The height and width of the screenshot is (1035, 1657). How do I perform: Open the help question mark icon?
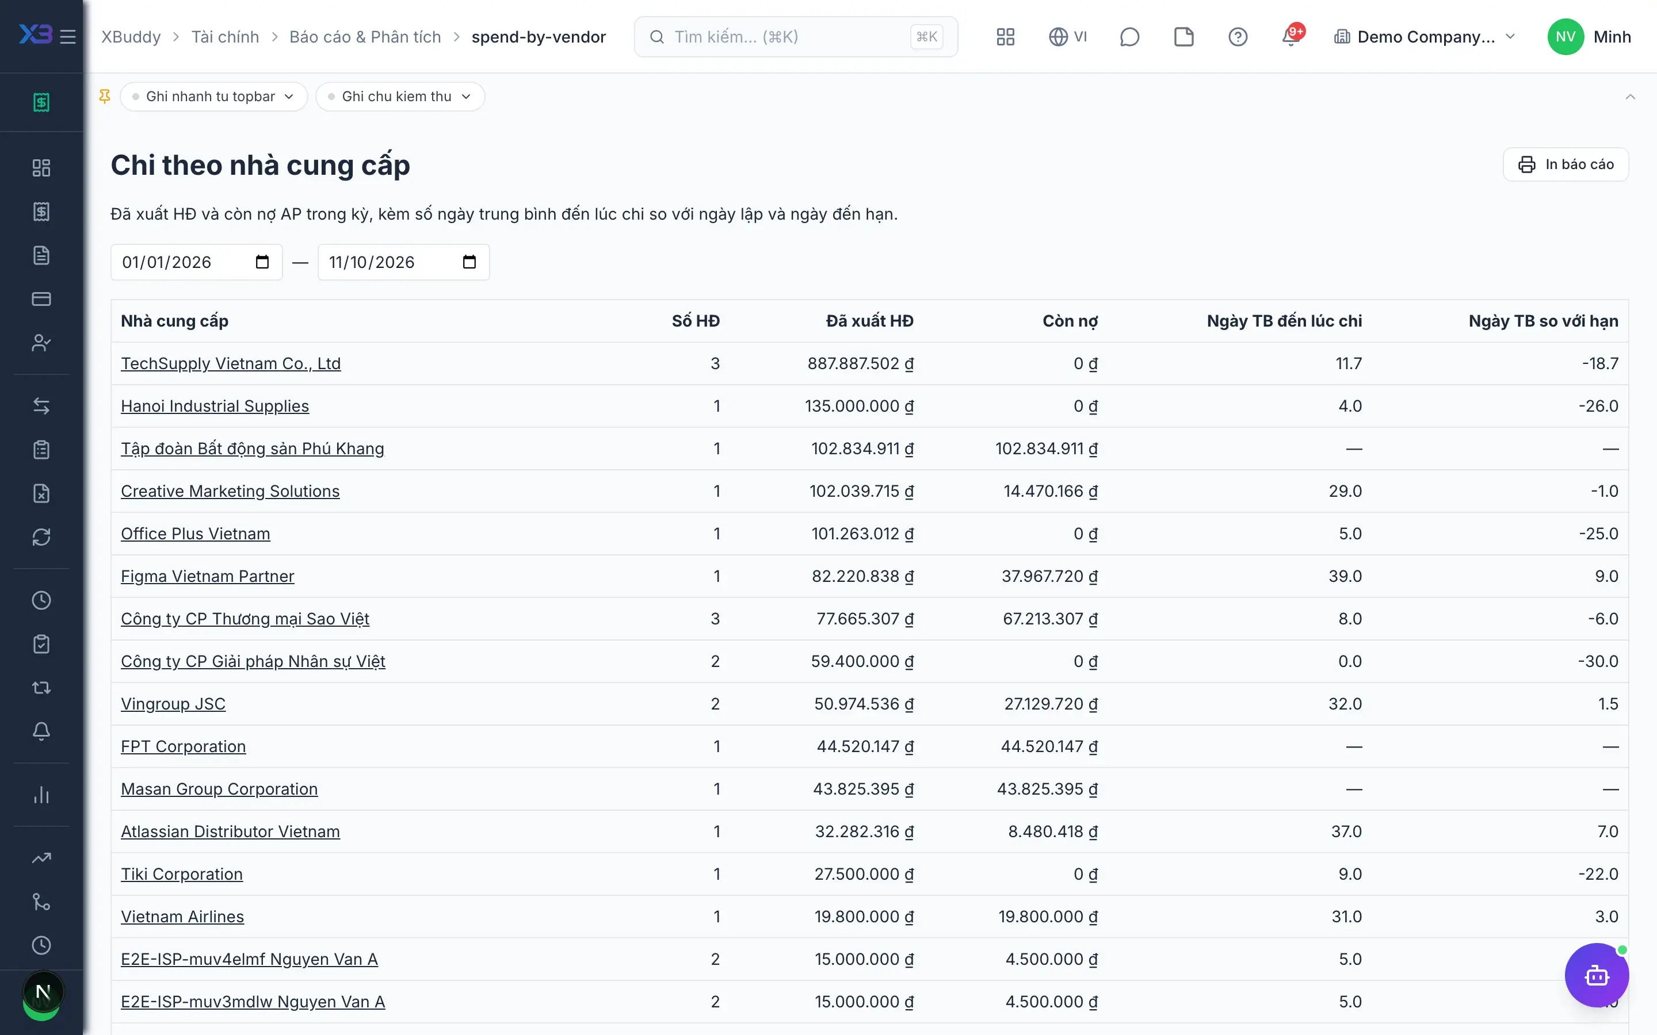1237,37
